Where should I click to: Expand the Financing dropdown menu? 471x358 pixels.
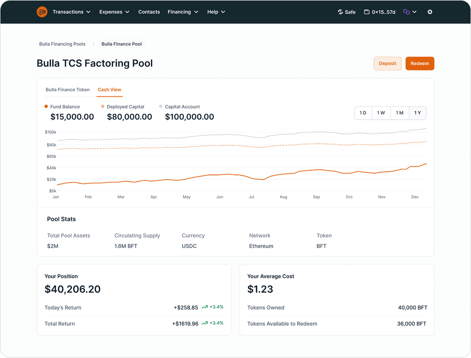tap(183, 12)
